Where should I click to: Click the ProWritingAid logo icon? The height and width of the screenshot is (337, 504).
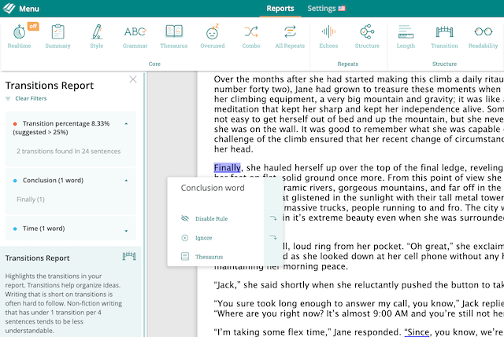[9, 9]
